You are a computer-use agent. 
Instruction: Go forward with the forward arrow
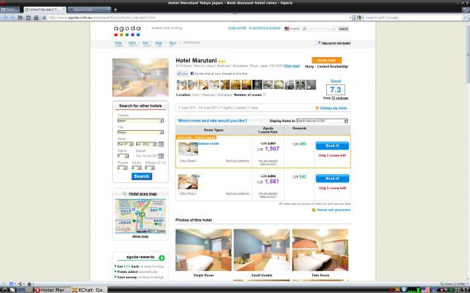tap(13, 17)
